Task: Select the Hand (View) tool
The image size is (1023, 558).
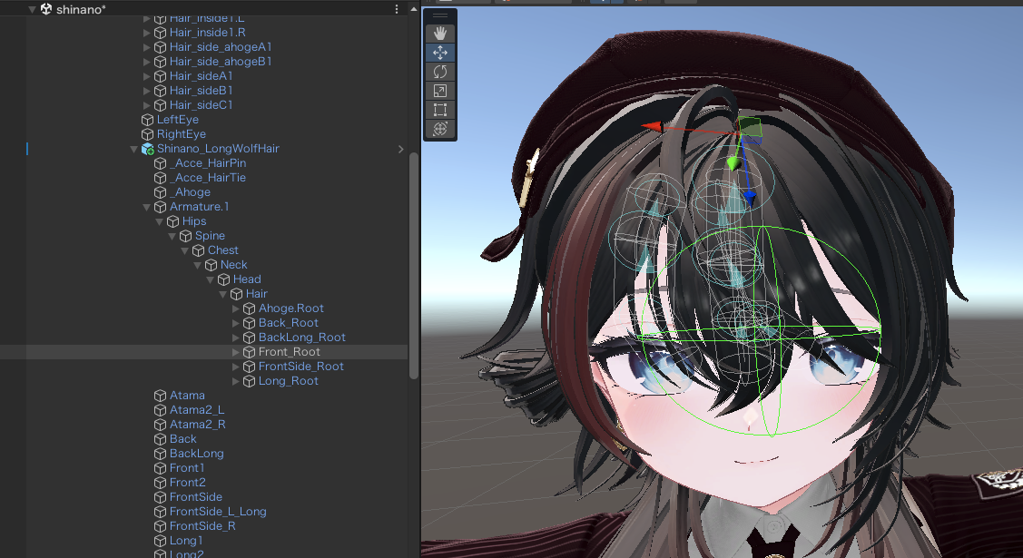Action: pos(440,34)
